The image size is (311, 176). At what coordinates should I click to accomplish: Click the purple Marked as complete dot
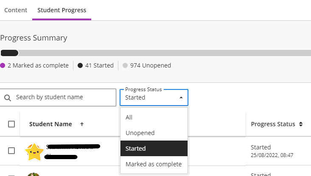(3, 65)
